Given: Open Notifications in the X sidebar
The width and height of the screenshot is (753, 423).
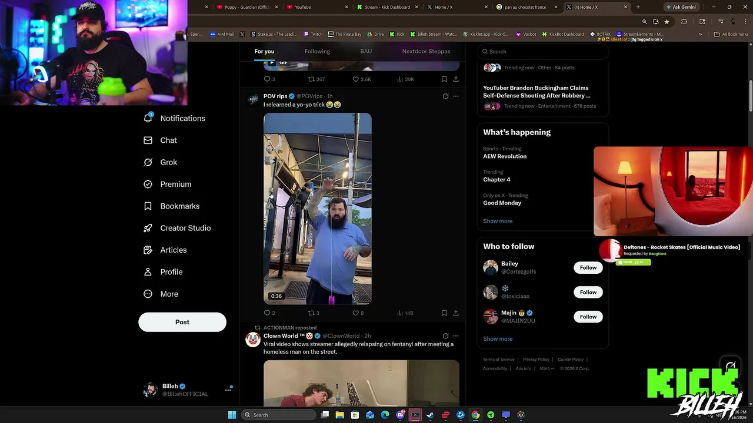Looking at the screenshot, I should pos(175,118).
